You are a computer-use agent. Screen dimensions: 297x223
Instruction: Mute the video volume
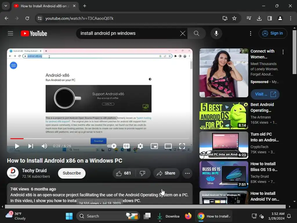coord(44,146)
